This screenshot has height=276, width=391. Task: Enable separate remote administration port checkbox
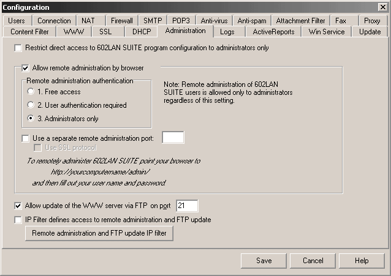coord(25,138)
